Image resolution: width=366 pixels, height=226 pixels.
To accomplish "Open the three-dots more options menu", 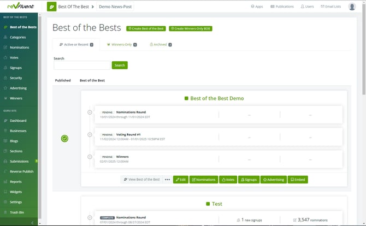I will coord(167,179).
